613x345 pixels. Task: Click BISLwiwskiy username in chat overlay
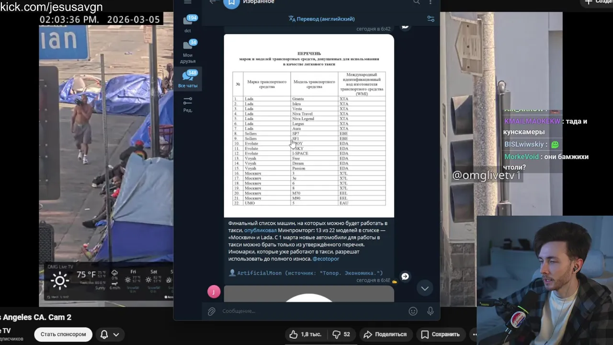tap(524, 144)
